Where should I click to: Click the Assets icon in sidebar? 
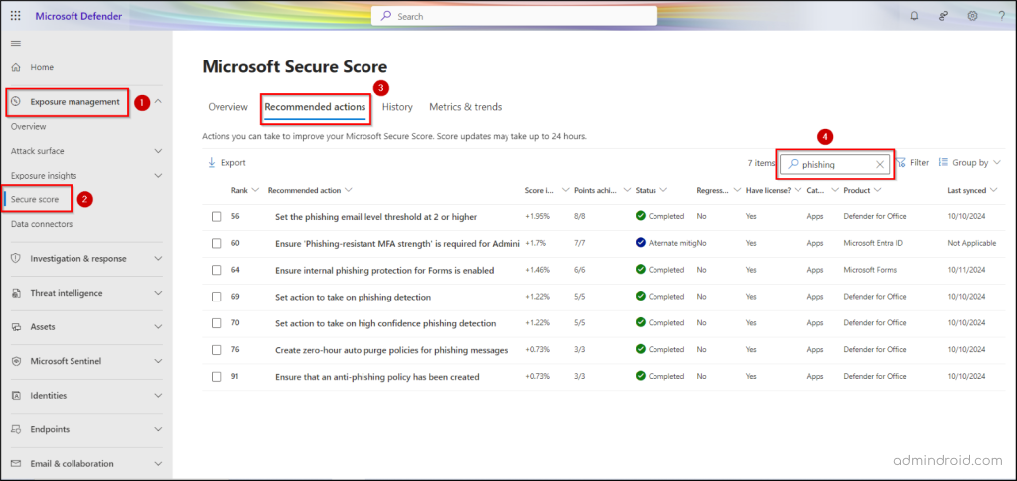pyautogui.click(x=17, y=327)
